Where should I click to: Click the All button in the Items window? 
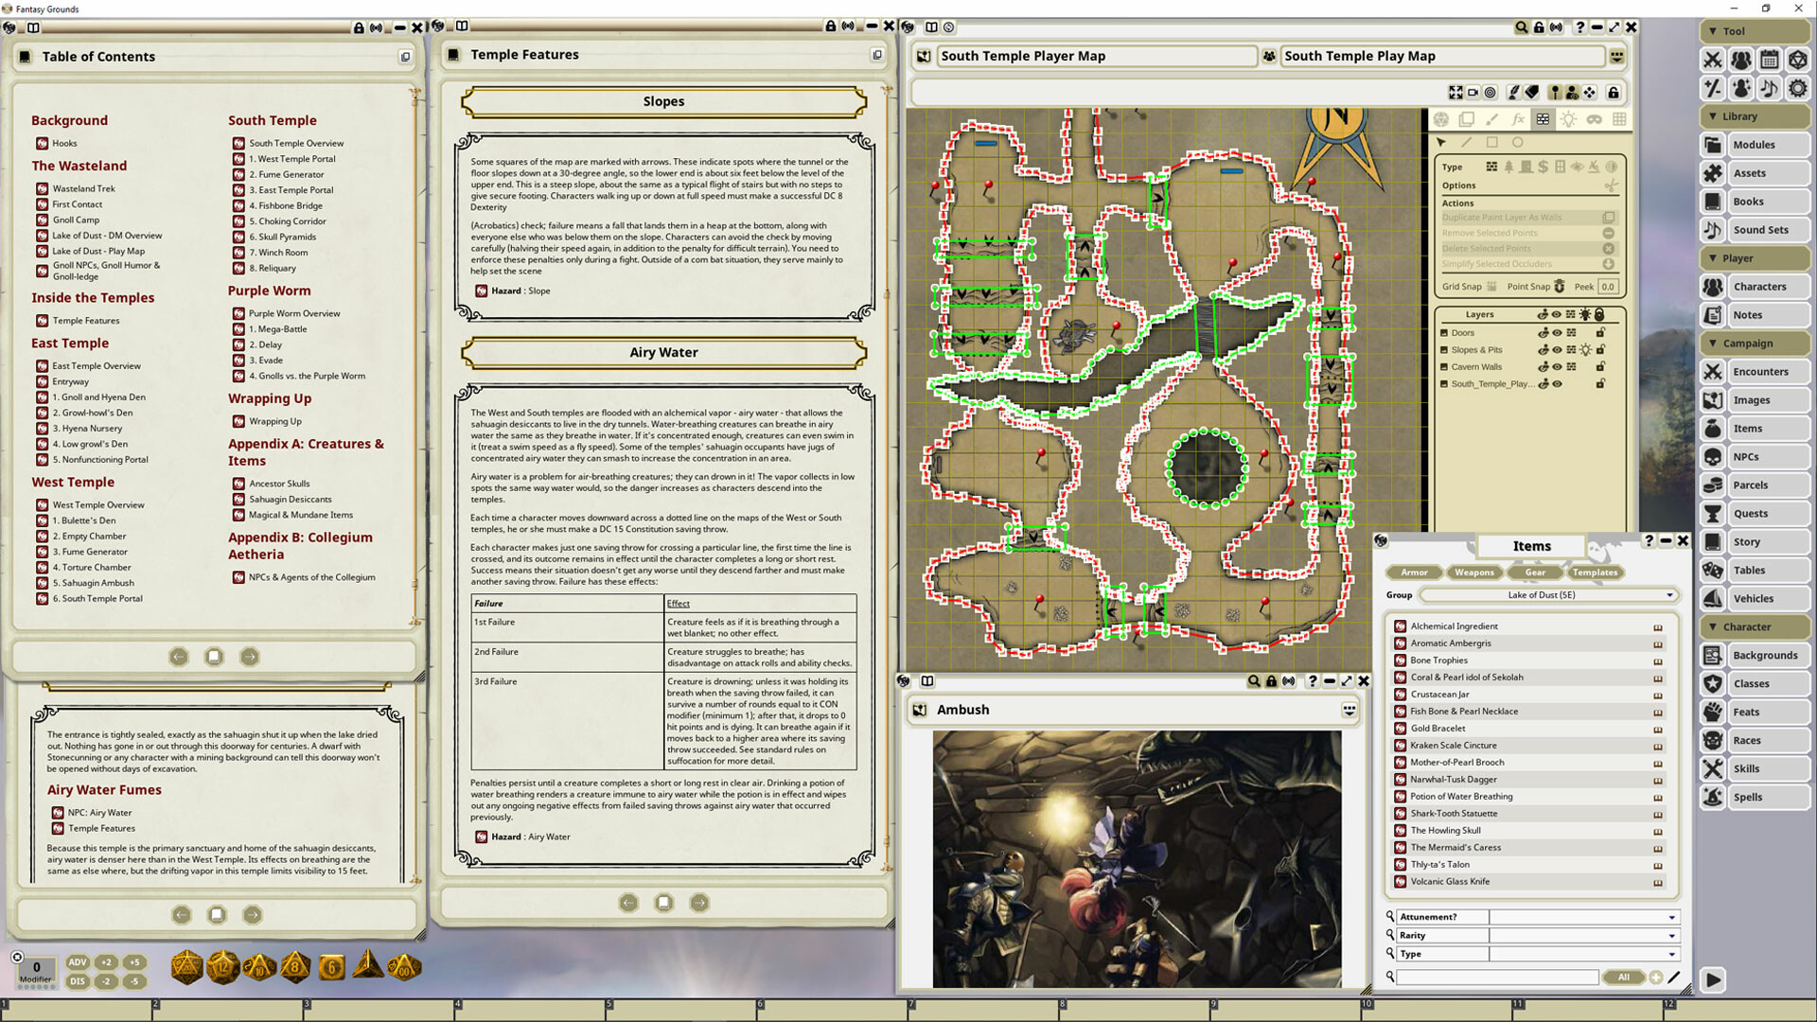(1624, 978)
